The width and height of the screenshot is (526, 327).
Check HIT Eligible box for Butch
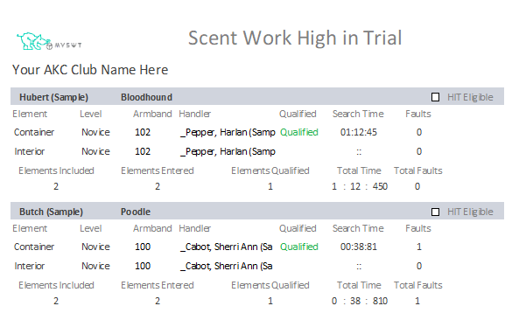tap(435, 212)
